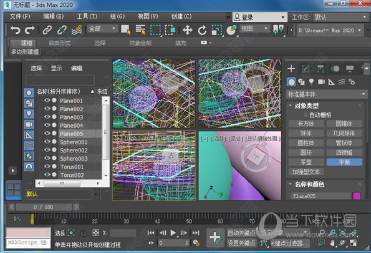Hide Torus001 using its eye icon
The image size is (371, 253).
coord(47,167)
